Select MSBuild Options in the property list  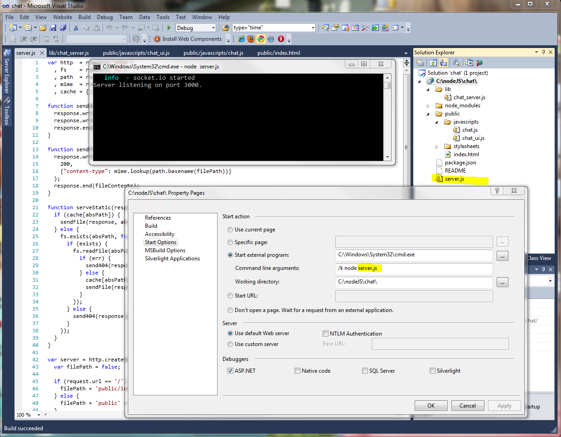(x=165, y=250)
